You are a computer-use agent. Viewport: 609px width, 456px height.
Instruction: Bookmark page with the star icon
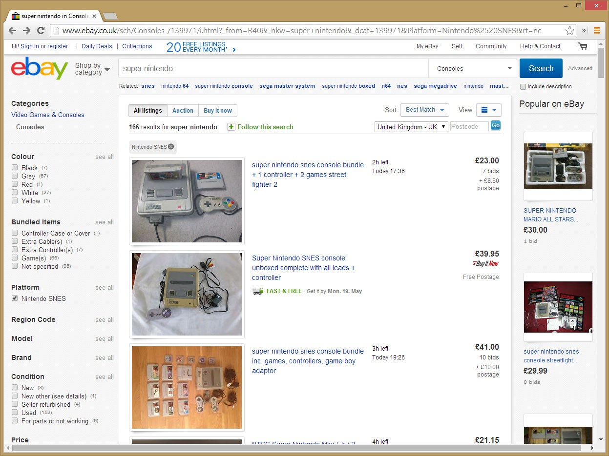569,30
